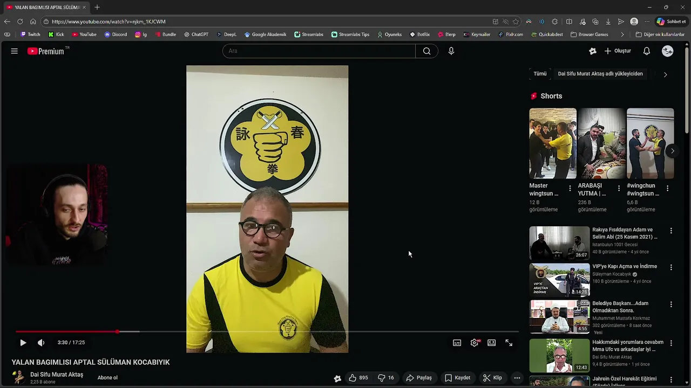Start voice search with microphone icon

pos(451,51)
